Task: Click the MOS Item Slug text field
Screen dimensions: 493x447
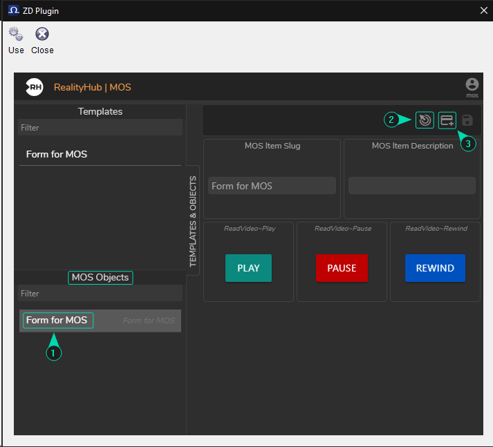Action: click(272, 186)
